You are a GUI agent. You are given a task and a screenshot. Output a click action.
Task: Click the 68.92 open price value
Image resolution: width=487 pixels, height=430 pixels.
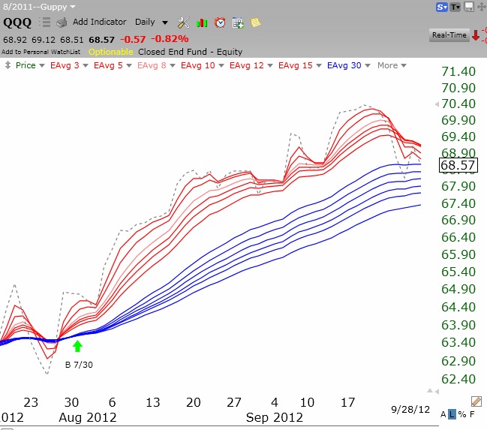point(15,40)
